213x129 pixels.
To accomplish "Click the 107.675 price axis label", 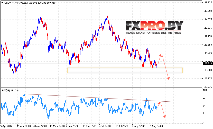I will point(208,79).
